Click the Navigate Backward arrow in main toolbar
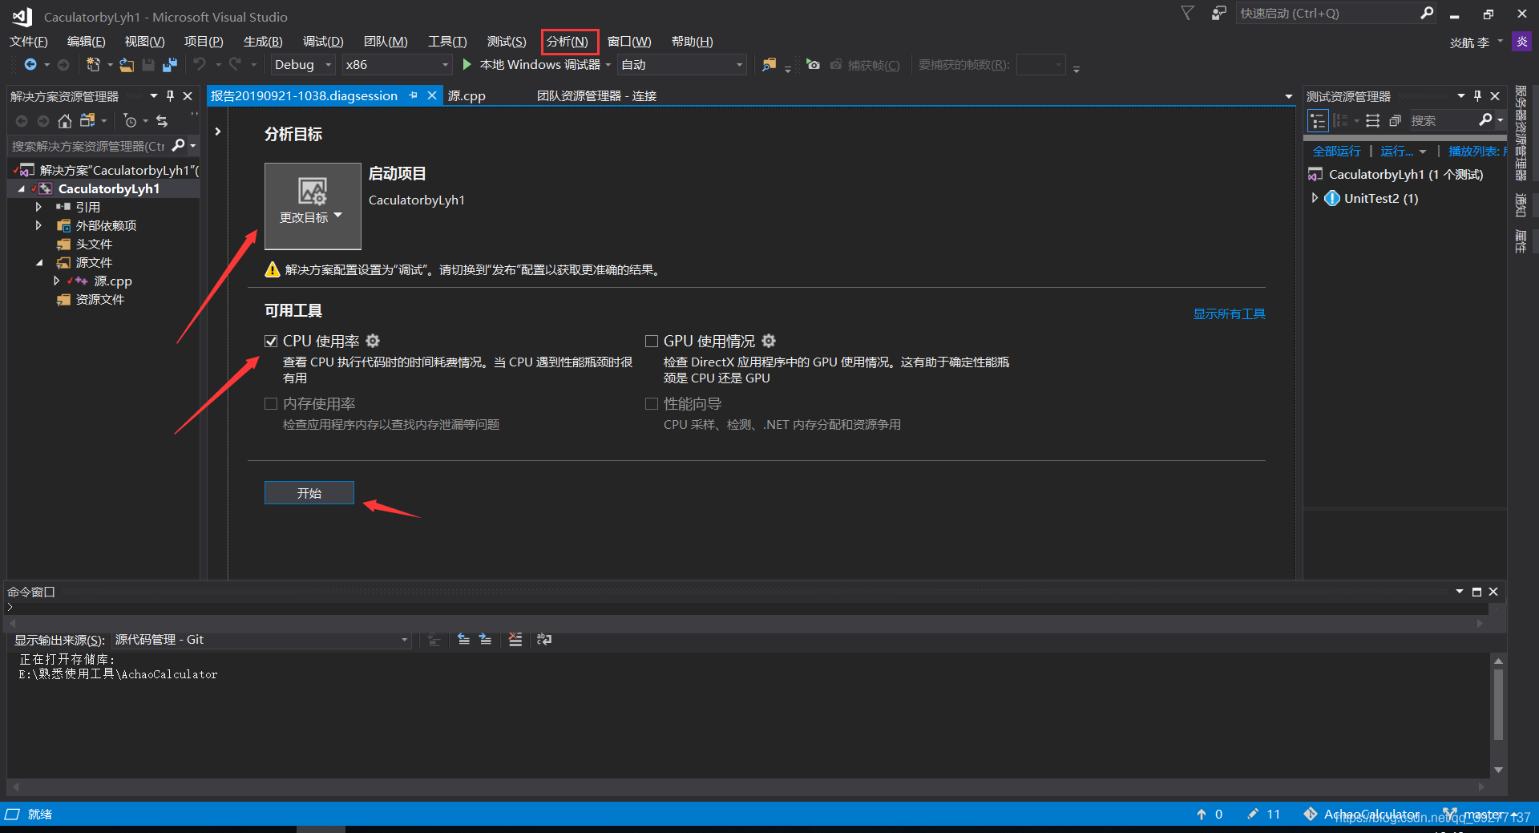Viewport: 1539px width, 833px height. (30, 64)
